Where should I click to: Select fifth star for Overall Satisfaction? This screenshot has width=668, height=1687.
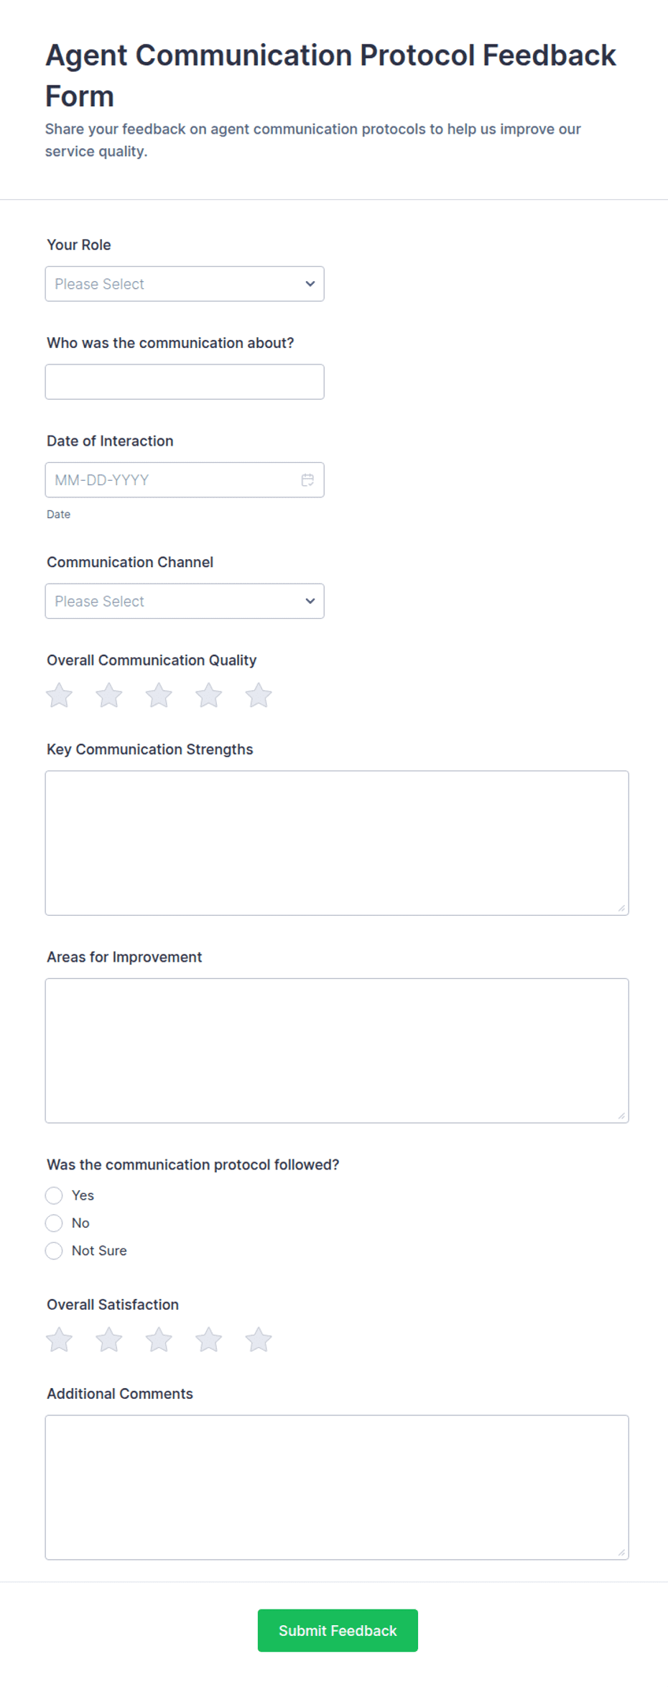point(259,1340)
